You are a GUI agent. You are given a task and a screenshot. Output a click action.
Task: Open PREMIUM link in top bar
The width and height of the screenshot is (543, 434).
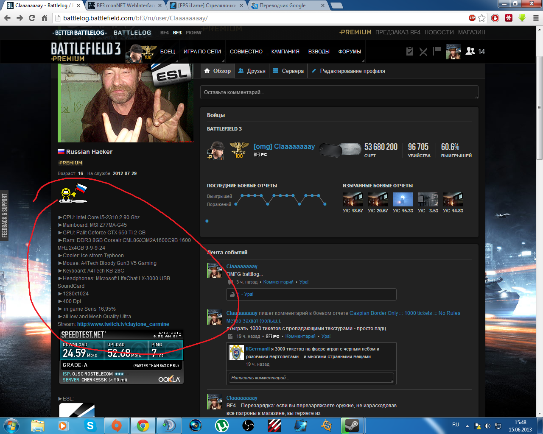355,32
